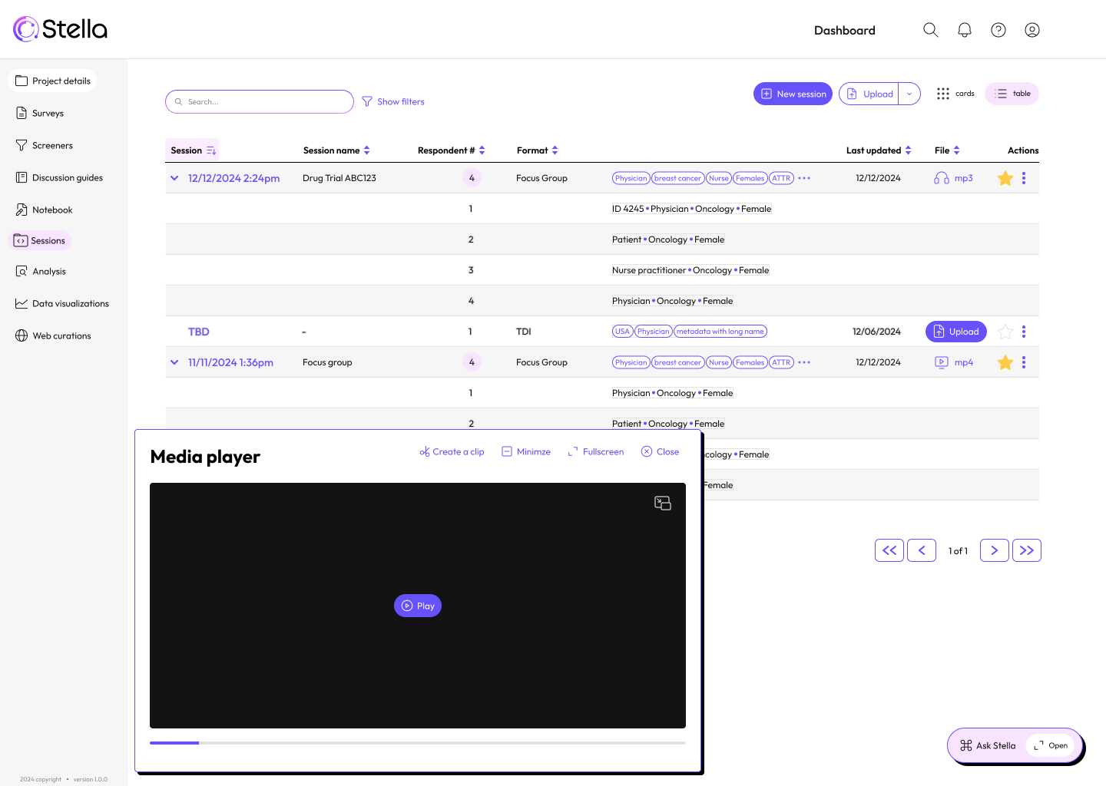Select Sessions in sidebar
This screenshot has width=1106, height=786.
(39, 240)
